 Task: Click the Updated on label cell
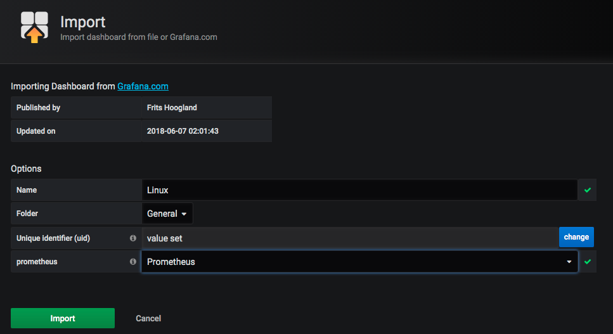tap(76, 131)
